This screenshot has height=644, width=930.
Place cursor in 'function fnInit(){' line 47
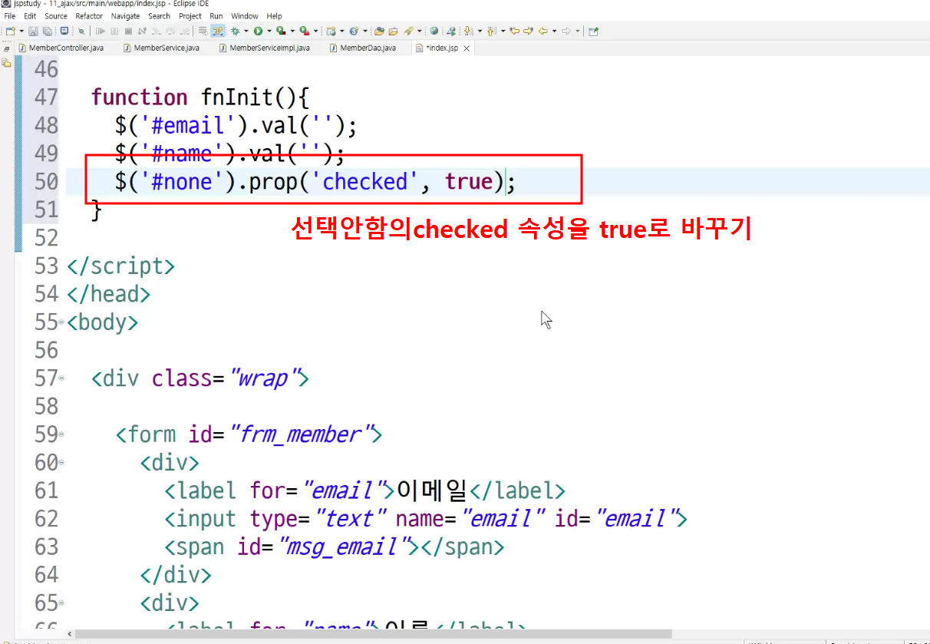[x=200, y=97]
